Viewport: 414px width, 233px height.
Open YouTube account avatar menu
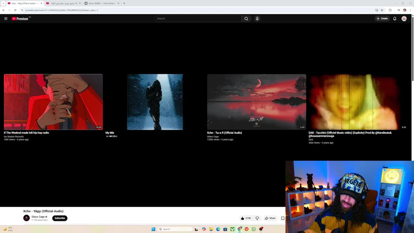point(404,19)
